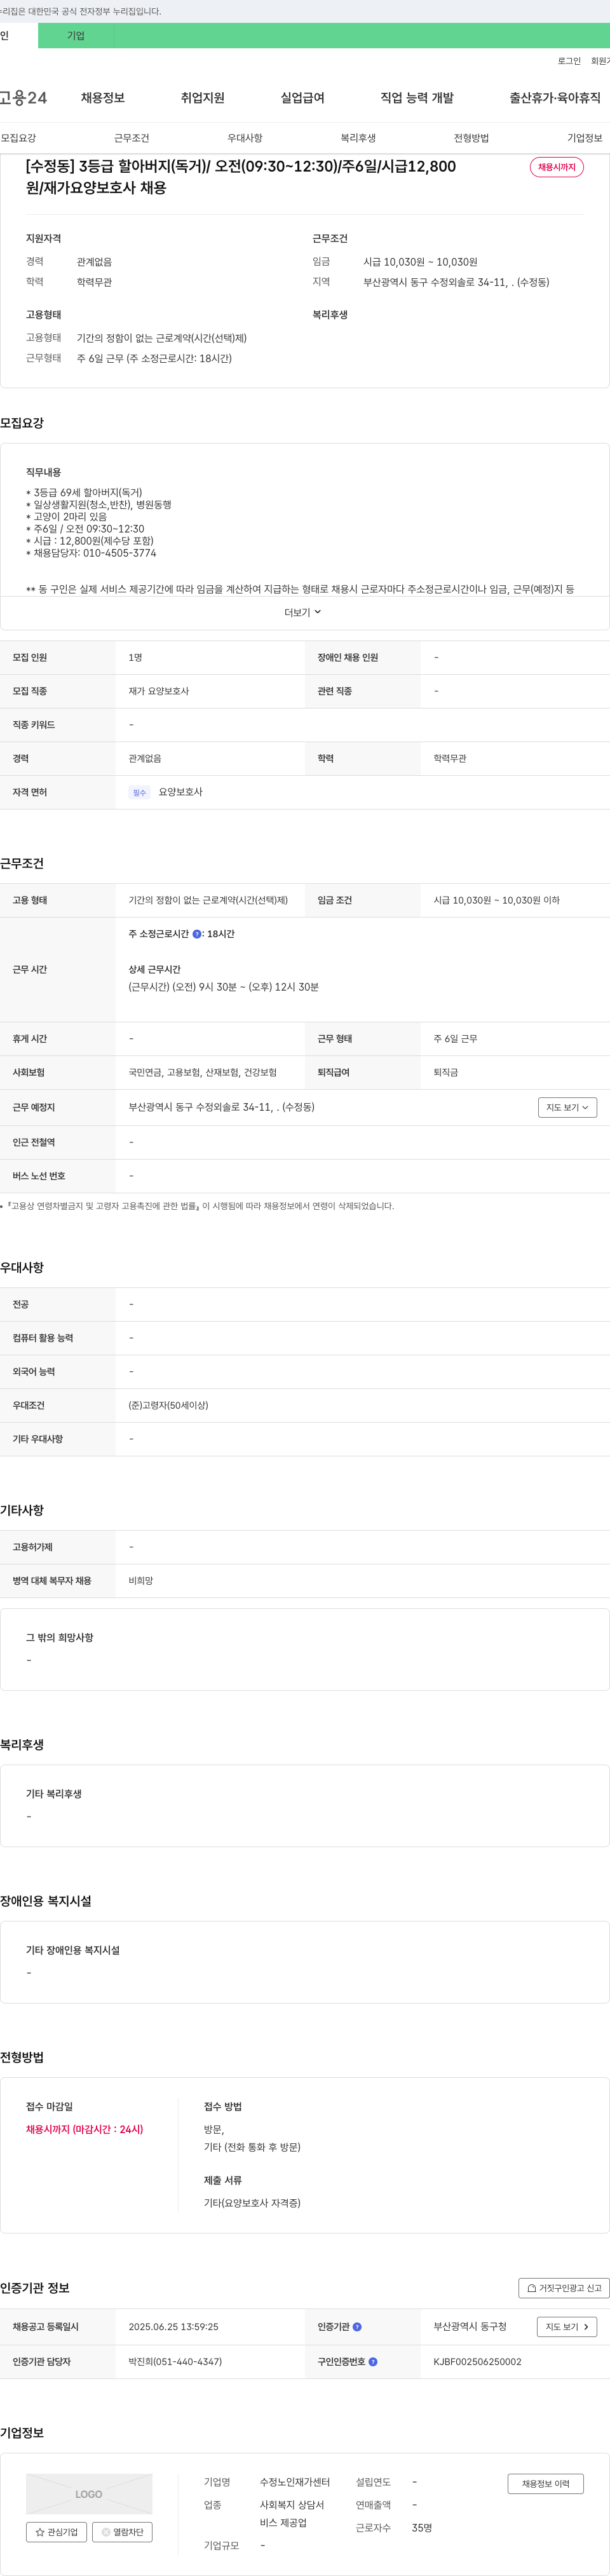Screen dimensions: 610x2576
Task: Expand 지도 보기 for 근무 예정지
Action: pos(567,1107)
